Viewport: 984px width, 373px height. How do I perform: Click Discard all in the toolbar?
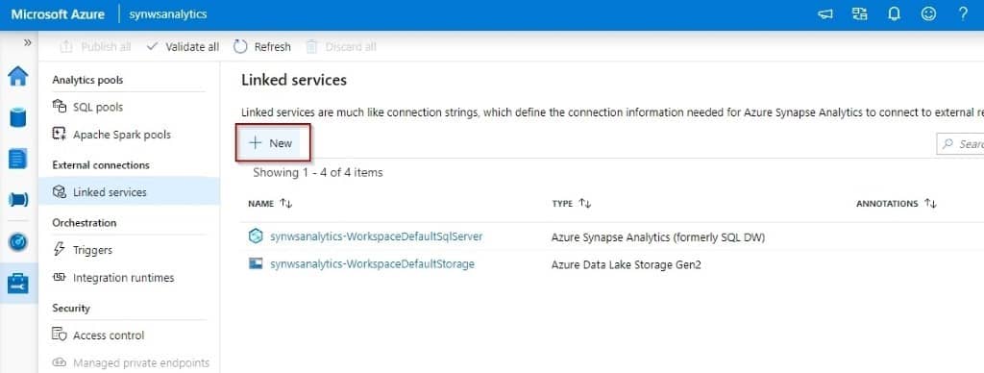tap(341, 46)
